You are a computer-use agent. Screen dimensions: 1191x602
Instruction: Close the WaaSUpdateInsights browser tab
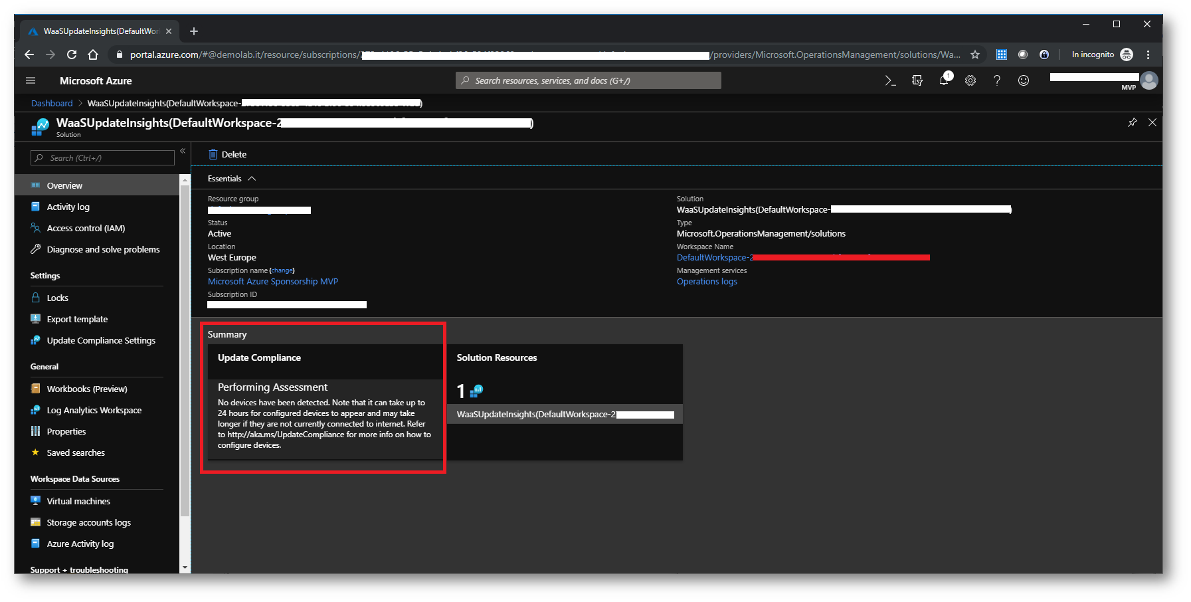[169, 31]
